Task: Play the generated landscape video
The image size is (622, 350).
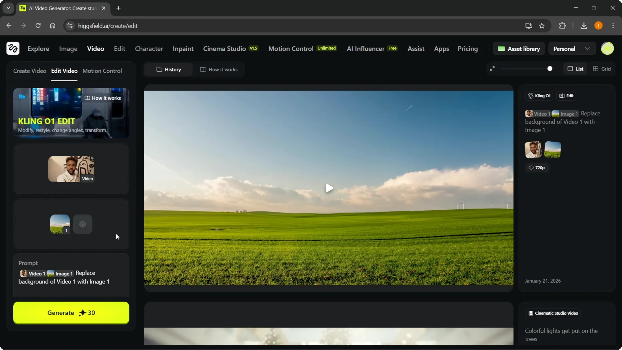Action: 329,188
